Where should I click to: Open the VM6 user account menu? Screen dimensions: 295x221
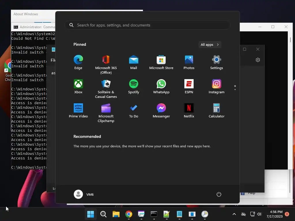(x=84, y=194)
